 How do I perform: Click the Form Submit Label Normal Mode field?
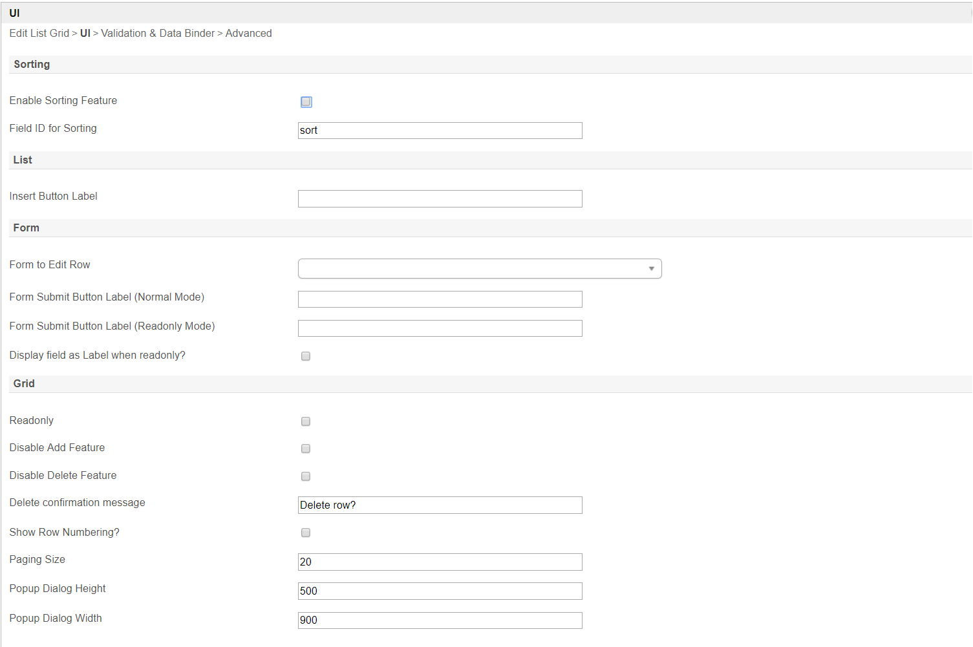(x=440, y=299)
